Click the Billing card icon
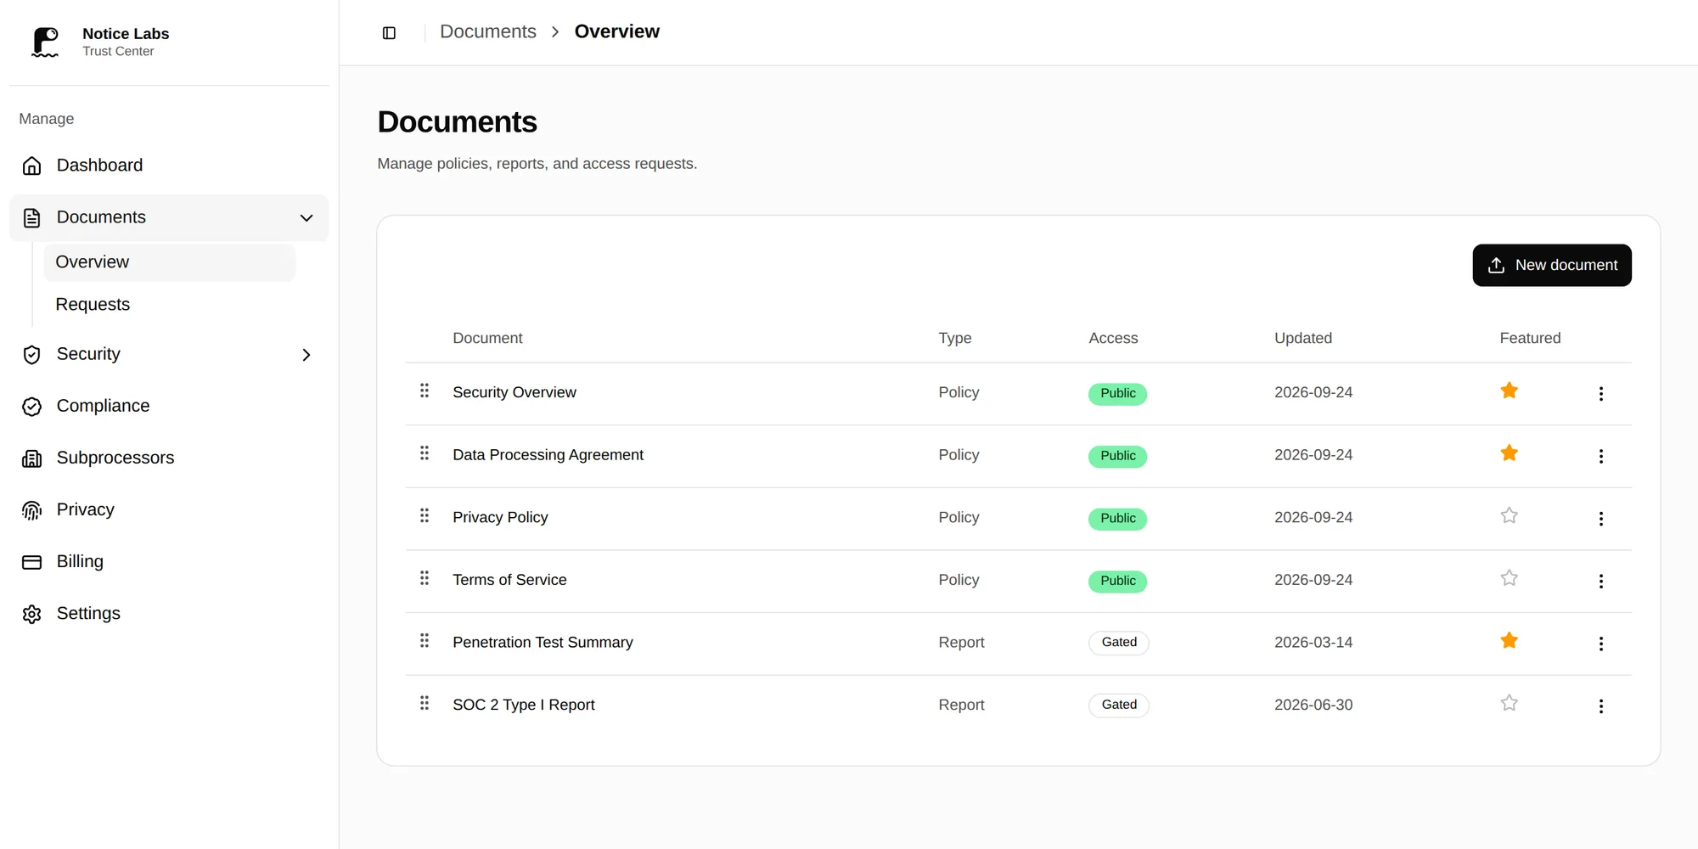The width and height of the screenshot is (1698, 849). pos(32,562)
